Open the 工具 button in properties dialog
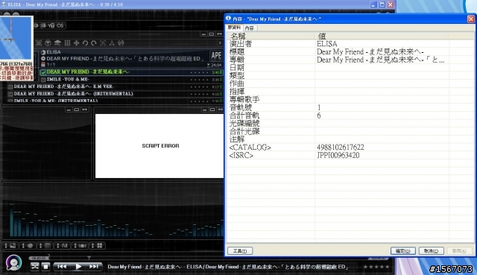The width and height of the screenshot is (477, 275). click(x=240, y=251)
